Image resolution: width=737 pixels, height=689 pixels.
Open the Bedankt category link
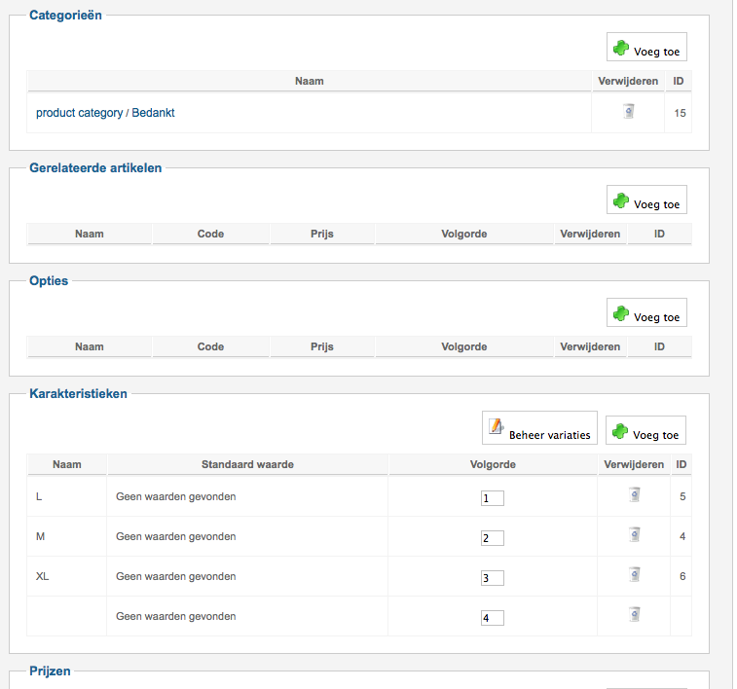(x=153, y=113)
